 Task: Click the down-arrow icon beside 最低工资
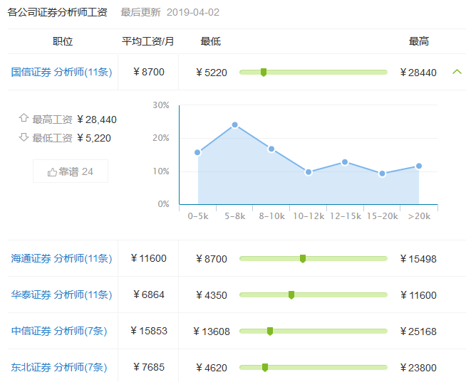(x=24, y=137)
